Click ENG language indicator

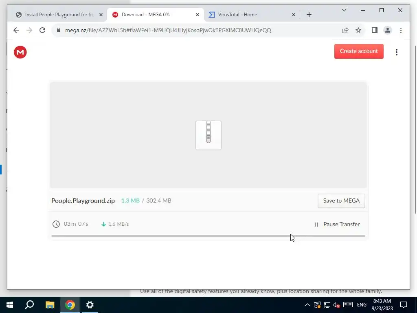coord(362,305)
